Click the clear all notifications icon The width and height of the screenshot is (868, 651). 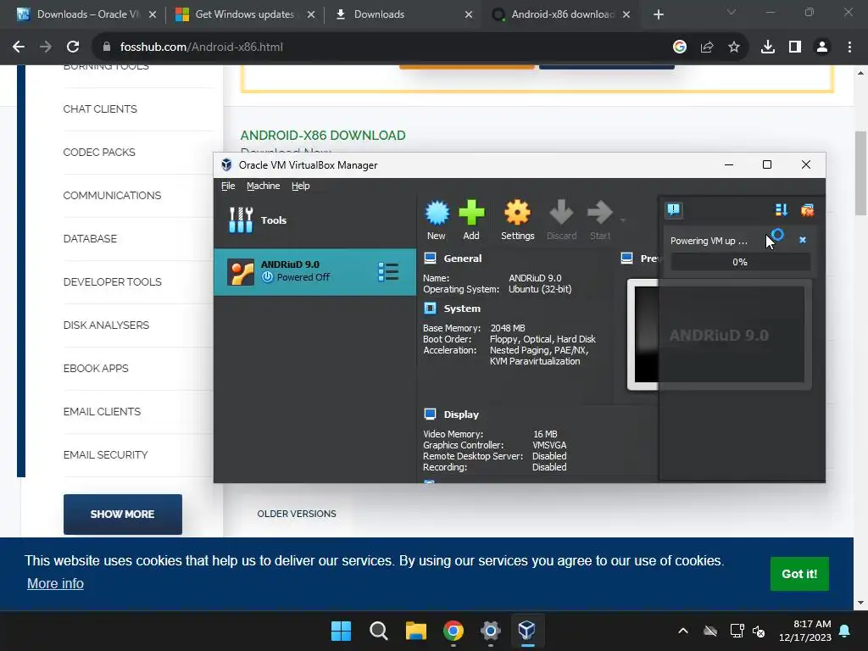click(807, 210)
